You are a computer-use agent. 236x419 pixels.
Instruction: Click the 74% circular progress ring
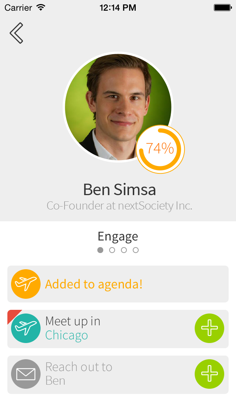[x=160, y=149]
